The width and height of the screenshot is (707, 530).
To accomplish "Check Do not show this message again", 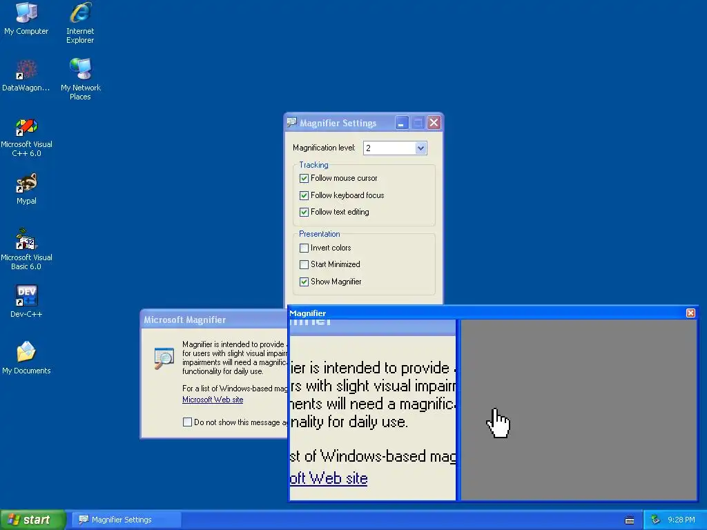I will (x=187, y=422).
